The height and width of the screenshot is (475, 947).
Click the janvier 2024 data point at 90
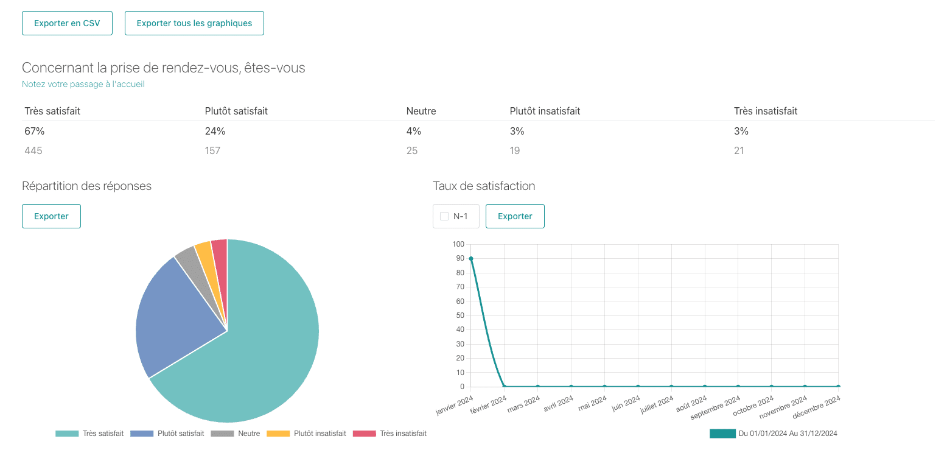tap(471, 259)
